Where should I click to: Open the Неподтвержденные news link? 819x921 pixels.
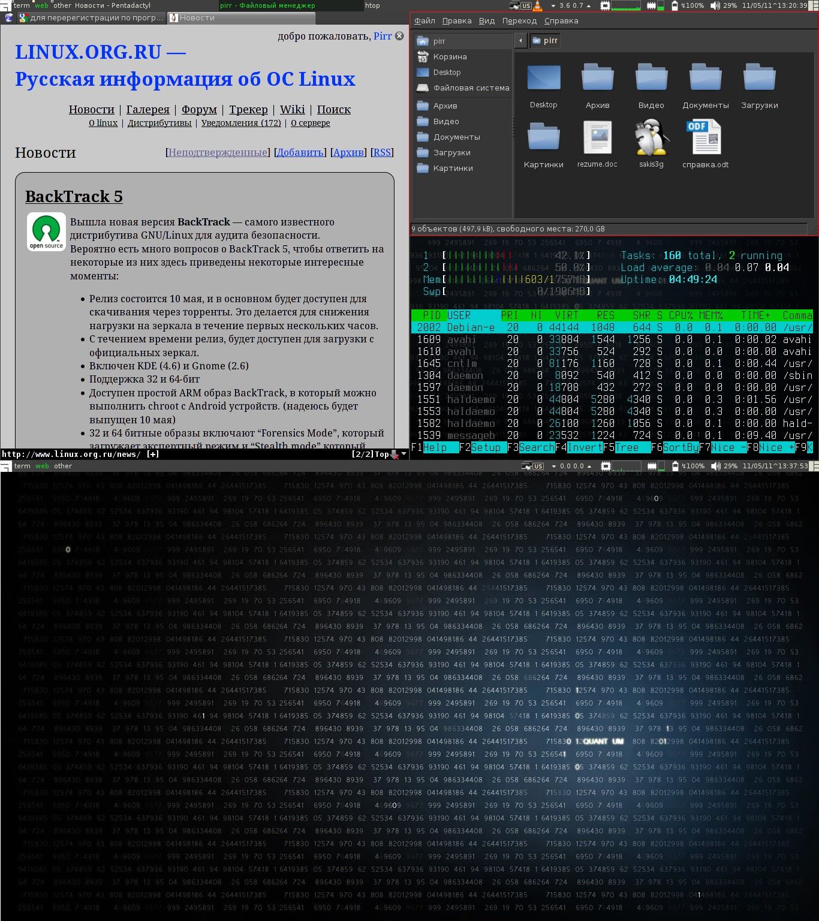(x=218, y=152)
